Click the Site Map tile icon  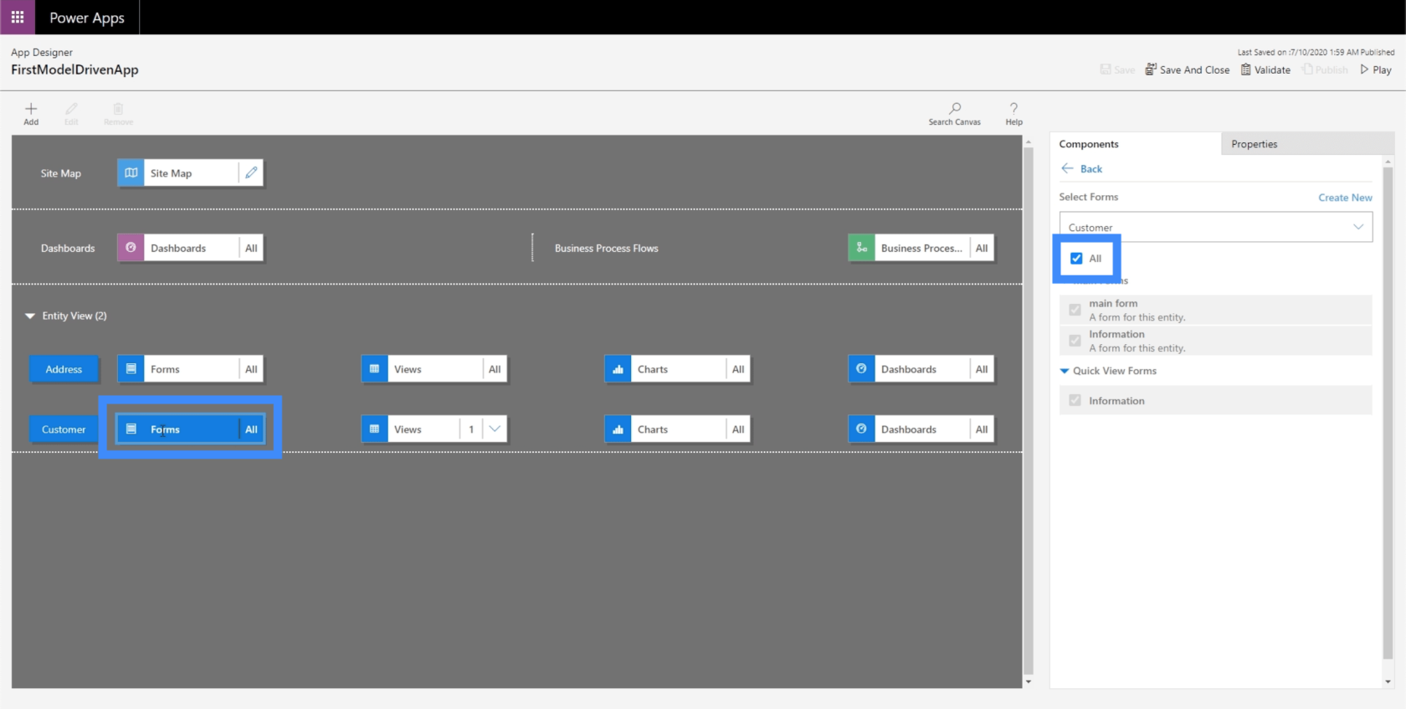131,172
